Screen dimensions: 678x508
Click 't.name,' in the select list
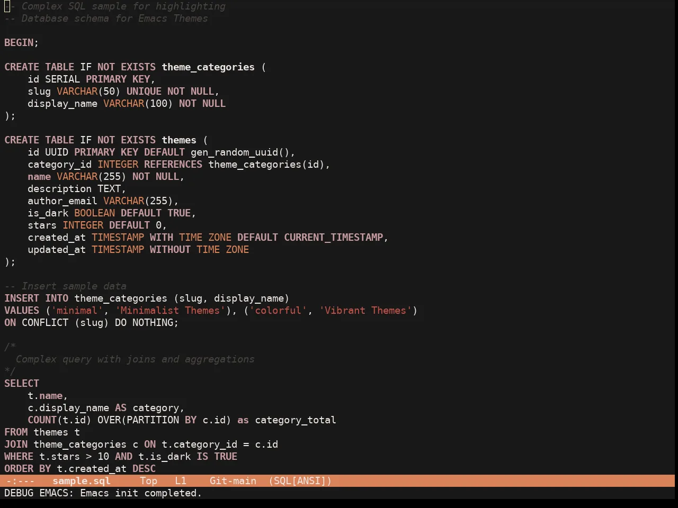[48, 396]
